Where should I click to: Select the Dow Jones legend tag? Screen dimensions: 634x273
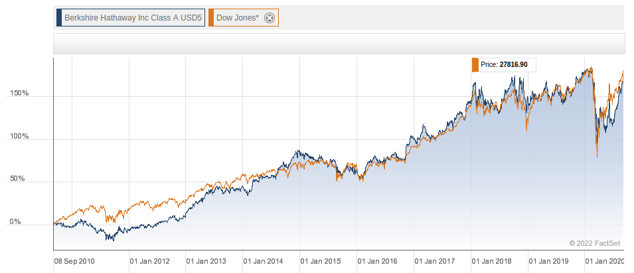click(x=244, y=18)
